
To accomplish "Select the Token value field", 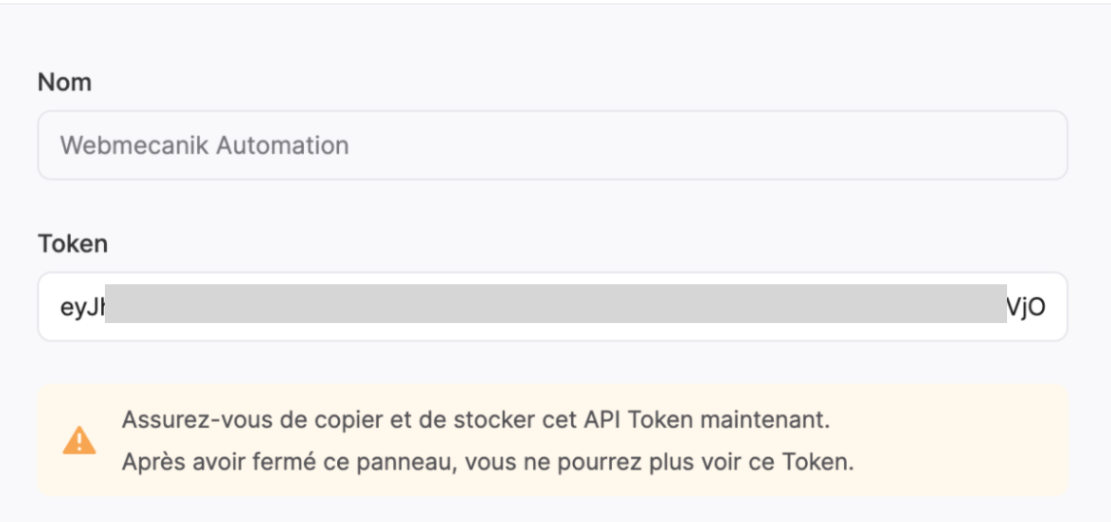I will (x=552, y=307).
